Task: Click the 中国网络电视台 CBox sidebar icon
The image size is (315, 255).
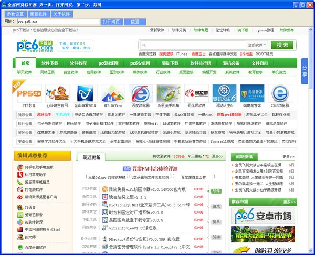Action: pos(20,229)
